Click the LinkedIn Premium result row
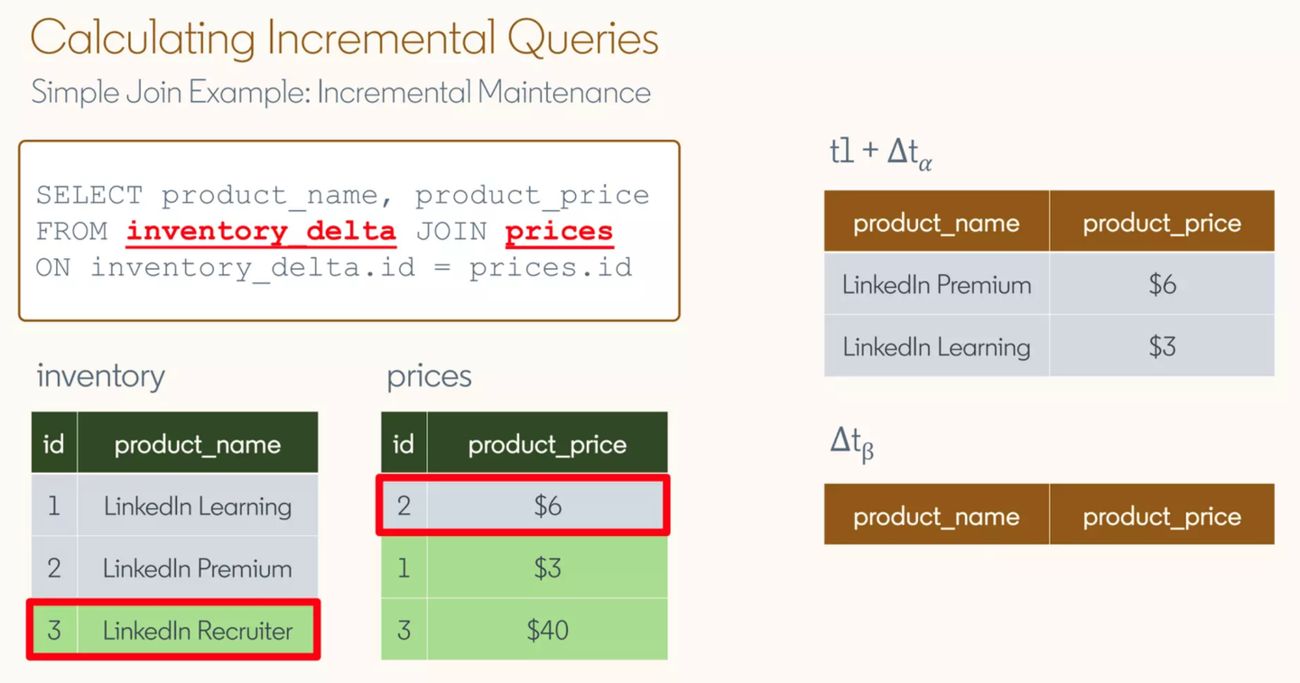 [1049, 284]
